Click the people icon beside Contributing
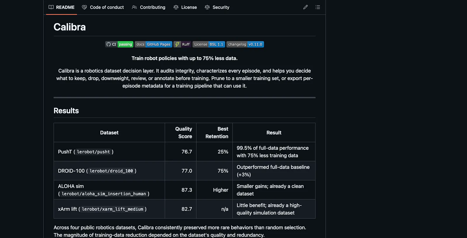Viewport: 467px width, 238px height. [134, 7]
